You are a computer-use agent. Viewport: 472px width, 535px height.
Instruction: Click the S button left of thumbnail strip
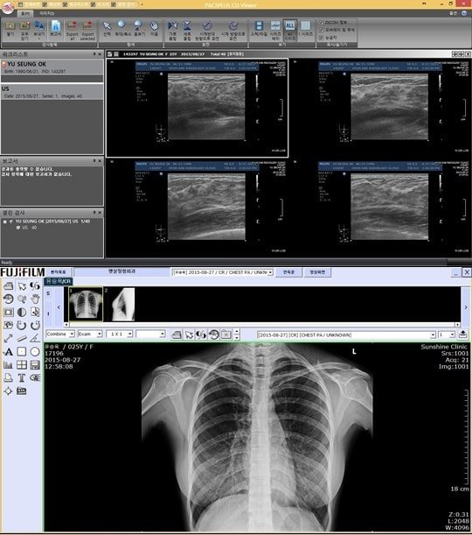48,293
